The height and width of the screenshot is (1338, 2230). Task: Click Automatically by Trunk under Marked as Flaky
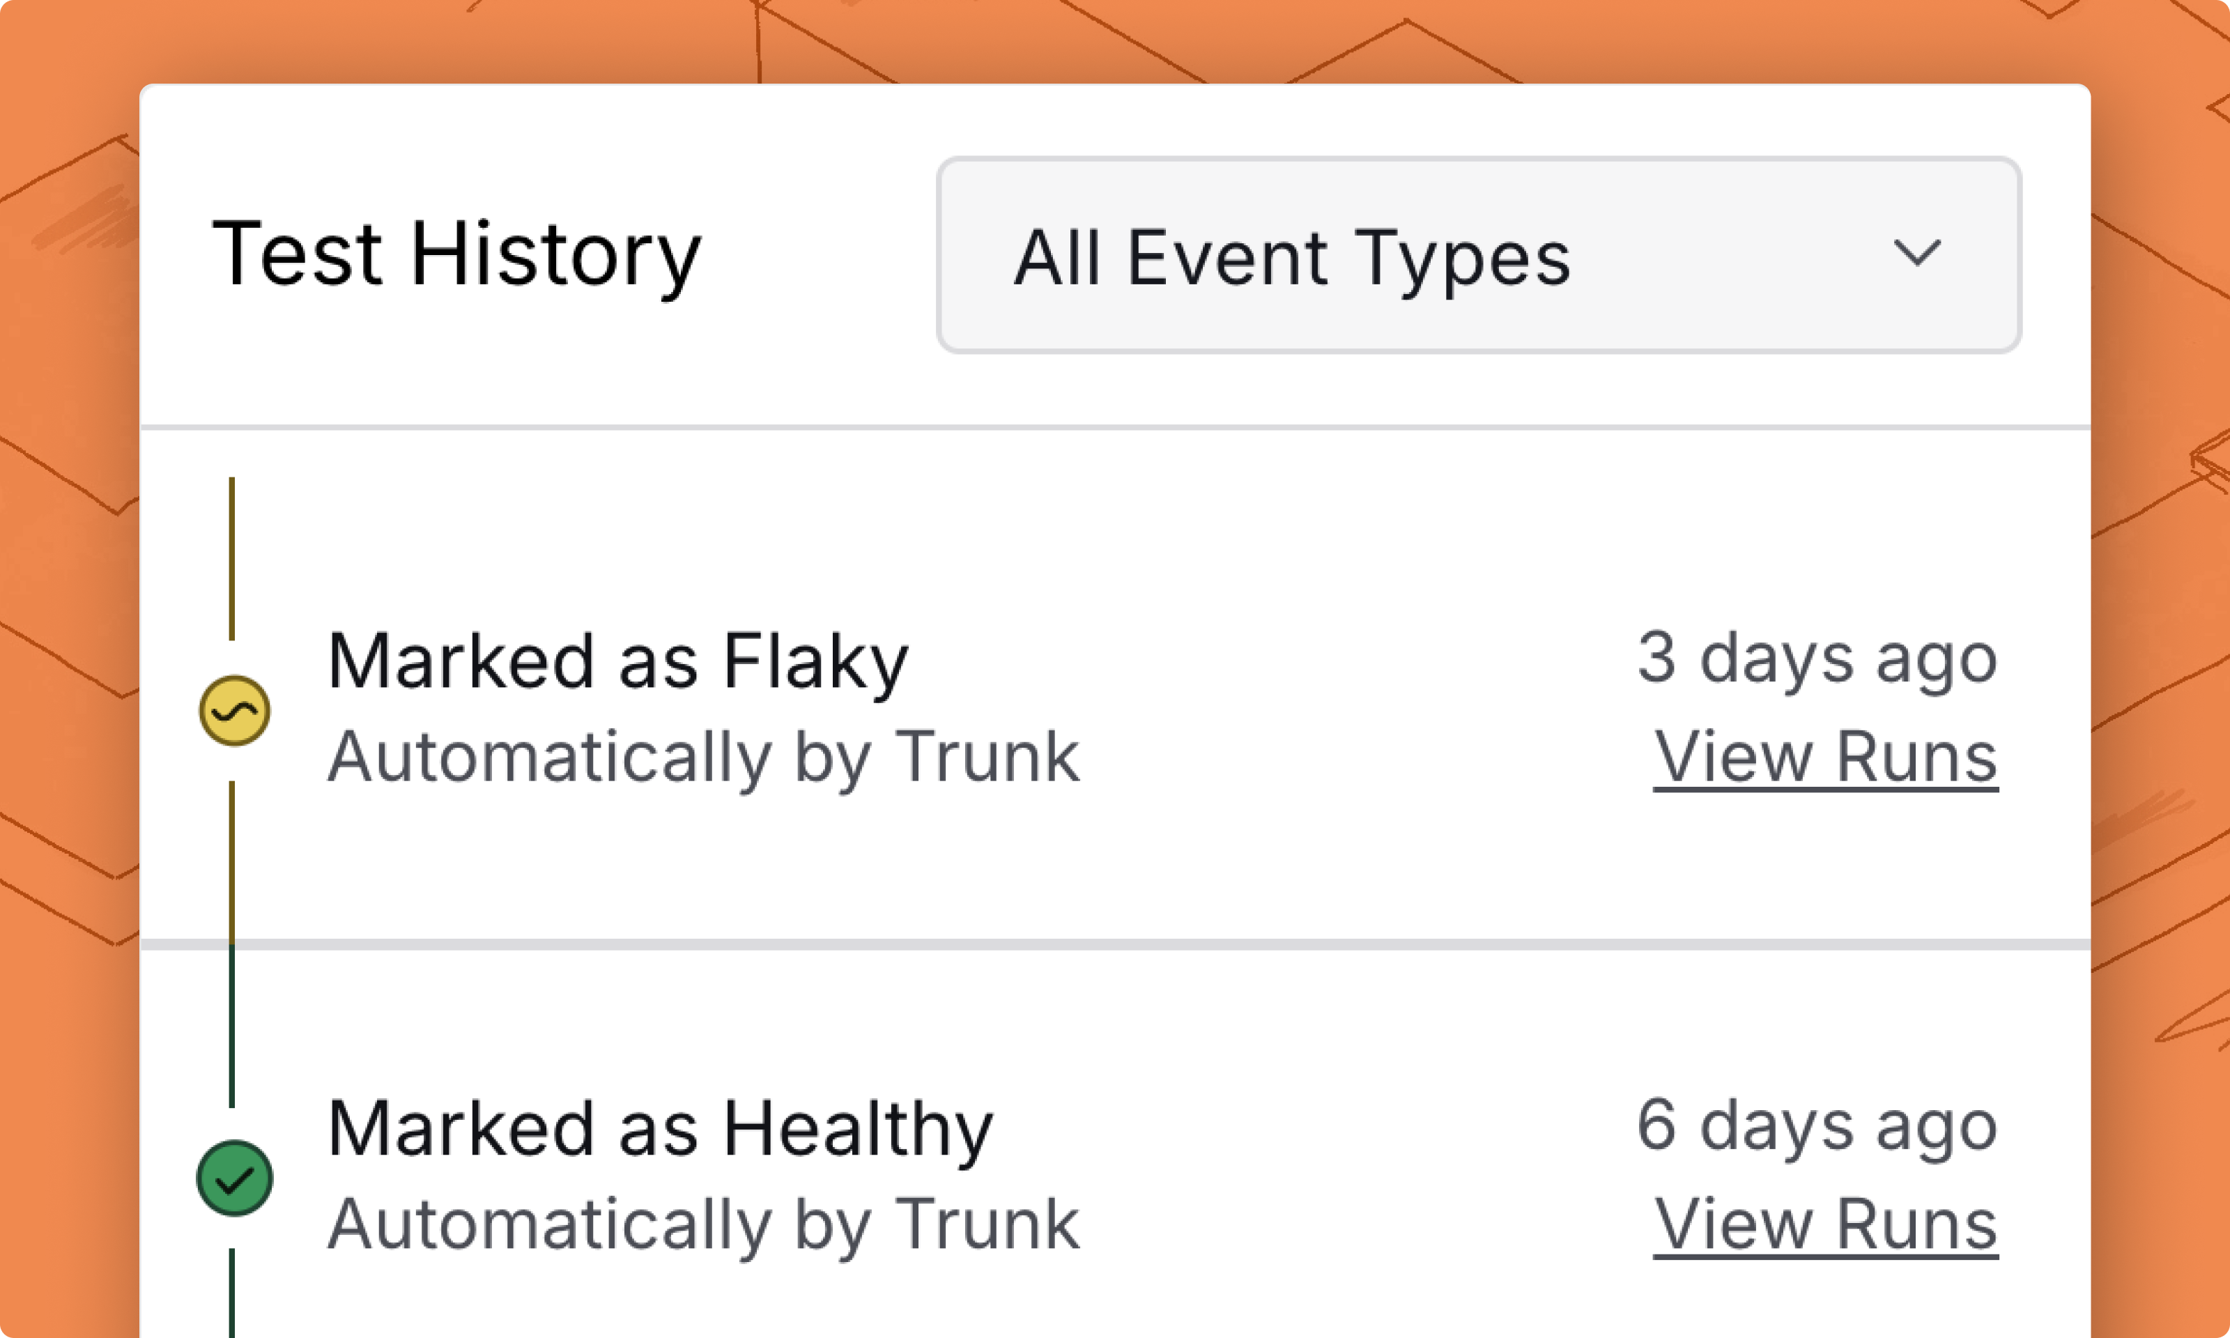point(703,758)
